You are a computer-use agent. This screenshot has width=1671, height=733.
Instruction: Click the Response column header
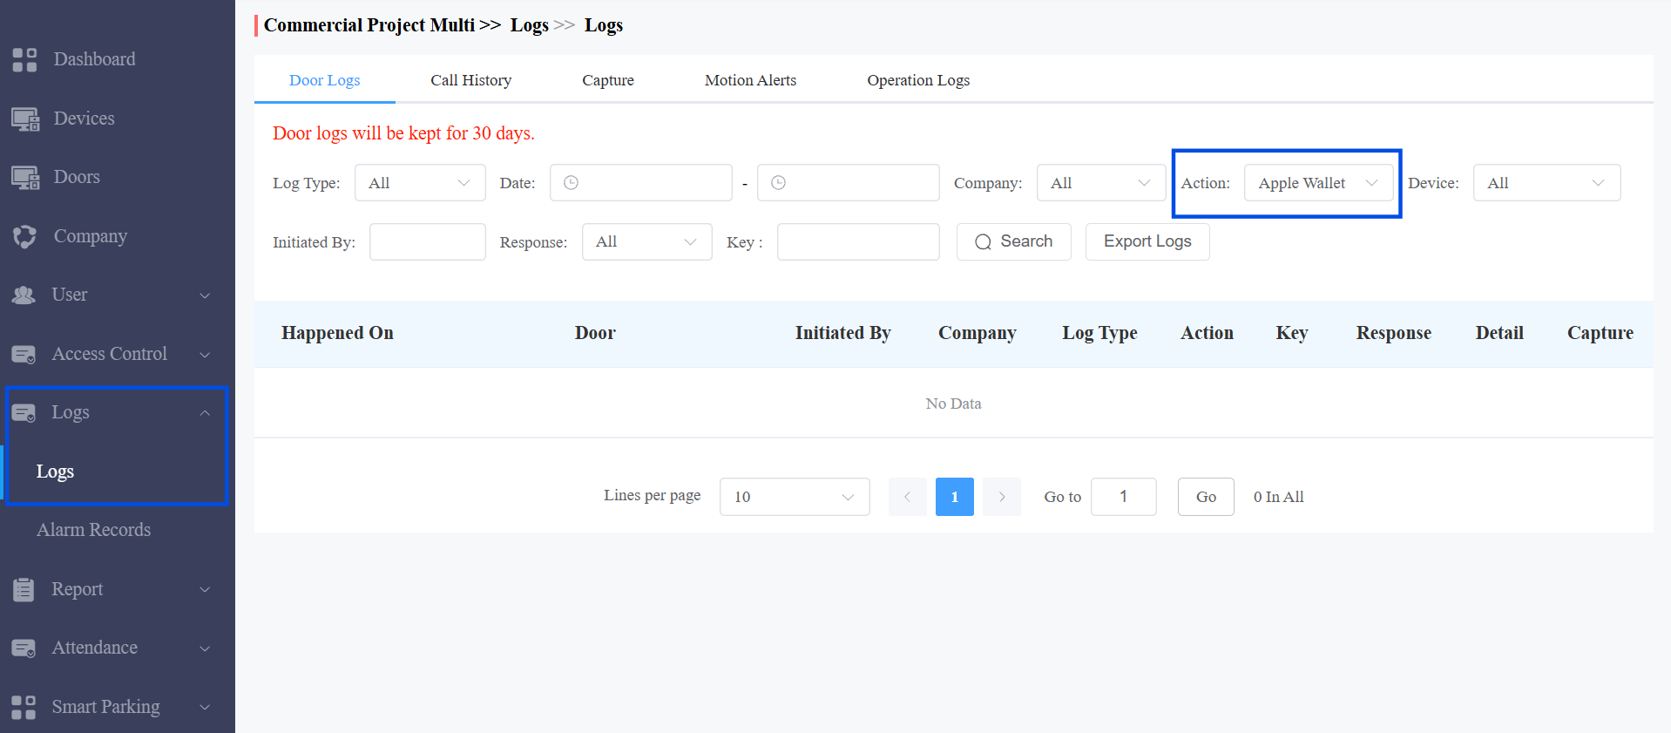click(1394, 333)
